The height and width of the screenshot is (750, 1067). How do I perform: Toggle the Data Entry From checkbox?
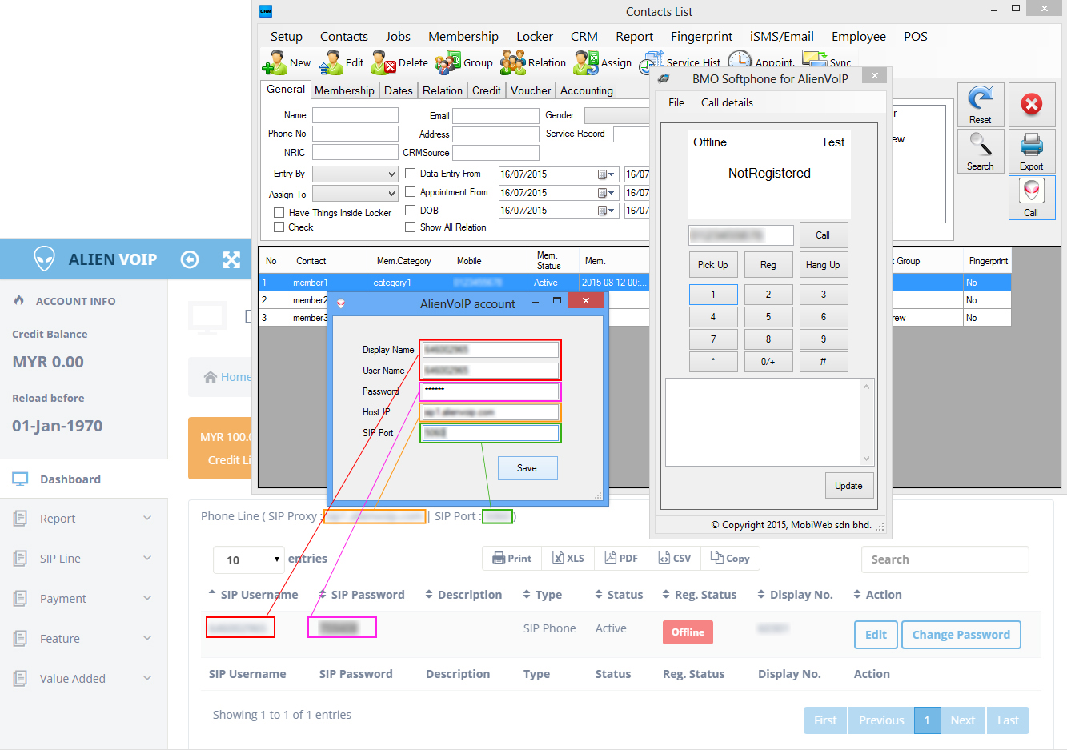pyautogui.click(x=411, y=174)
